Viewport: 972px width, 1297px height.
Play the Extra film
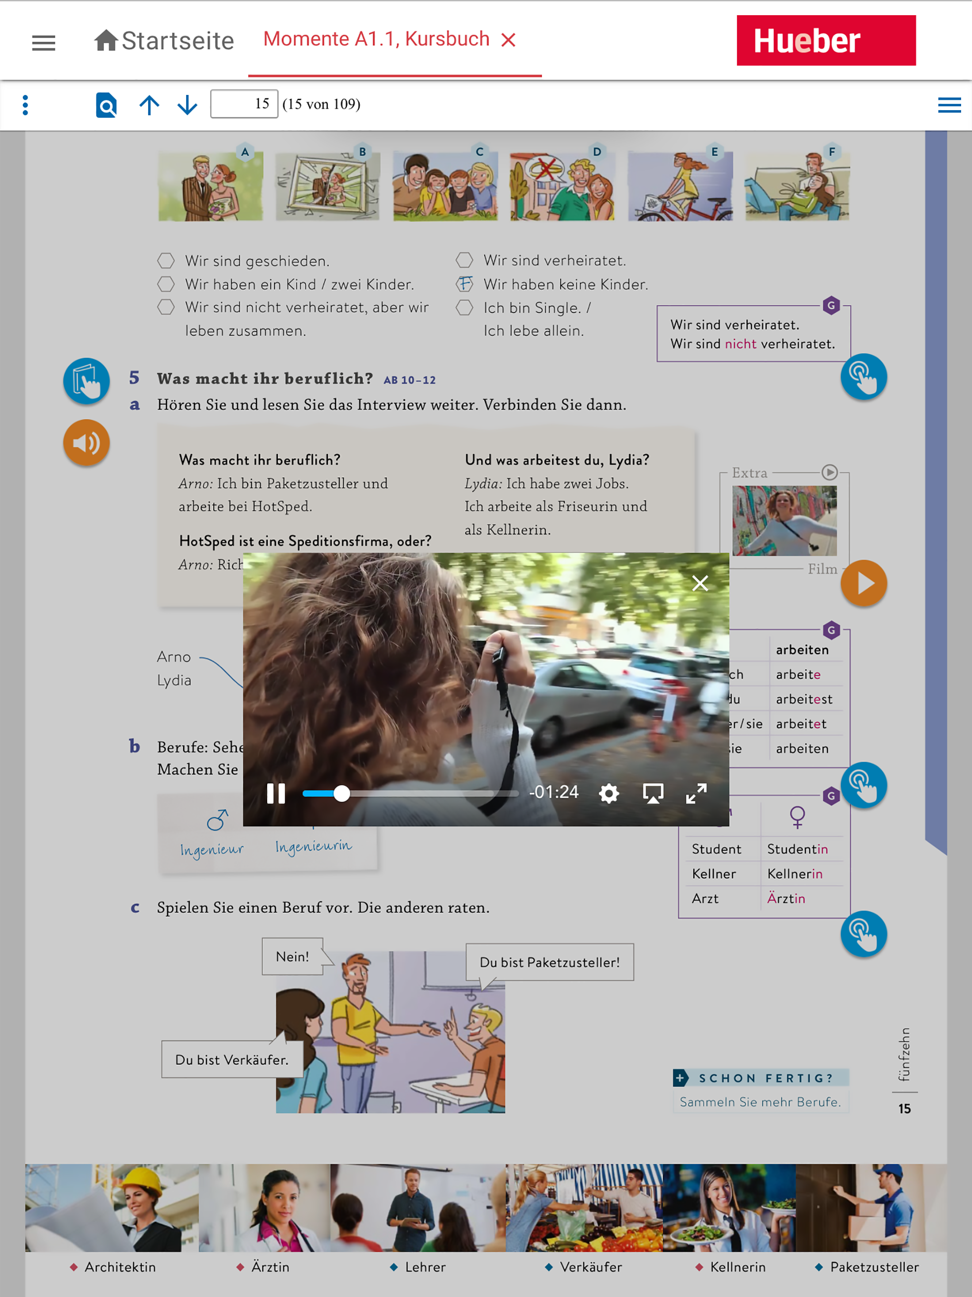(x=863, y=583)
